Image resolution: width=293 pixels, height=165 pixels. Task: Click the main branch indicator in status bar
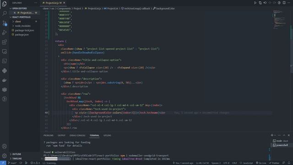12,163
